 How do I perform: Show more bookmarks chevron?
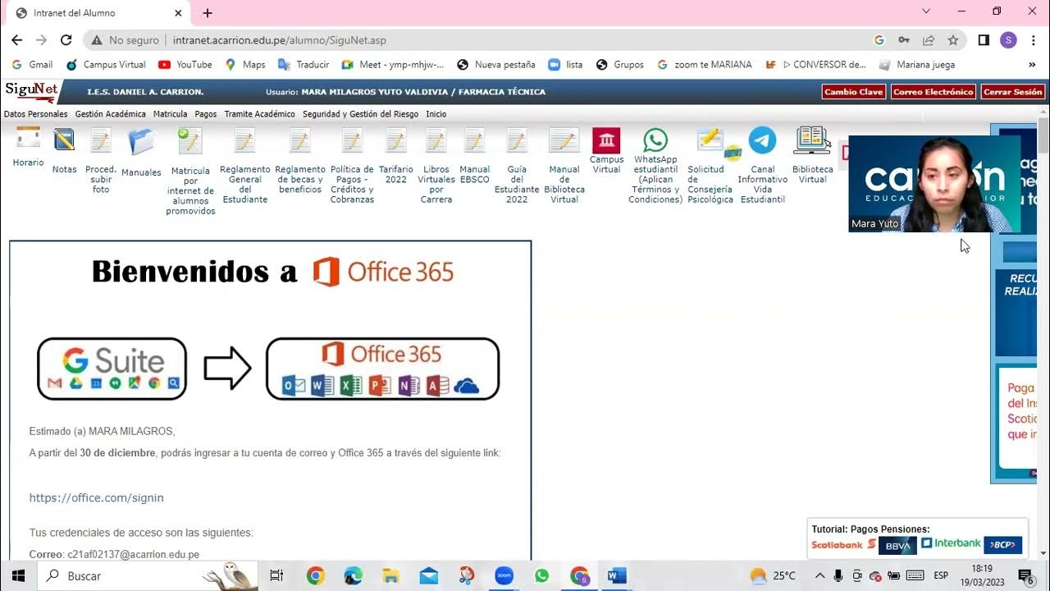[x=1031, y=64]
